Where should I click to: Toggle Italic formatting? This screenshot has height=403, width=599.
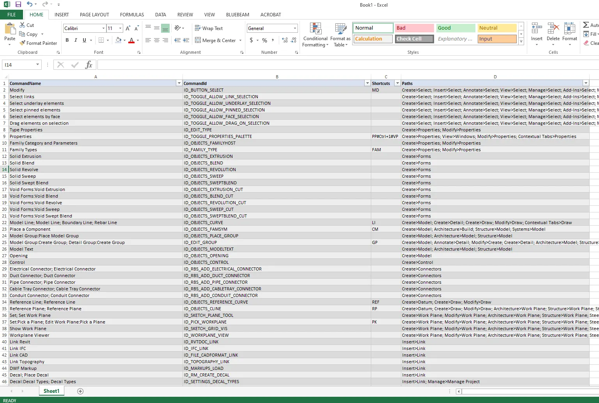click(x=76, y=40)
